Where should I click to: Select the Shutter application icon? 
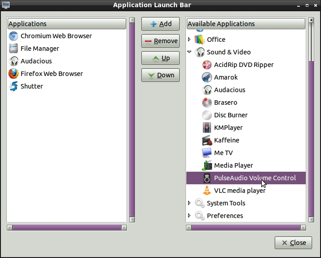13,86
